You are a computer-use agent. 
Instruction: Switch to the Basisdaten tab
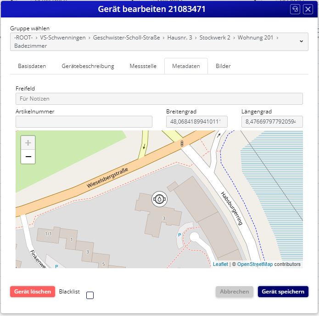tap(32, 66)
